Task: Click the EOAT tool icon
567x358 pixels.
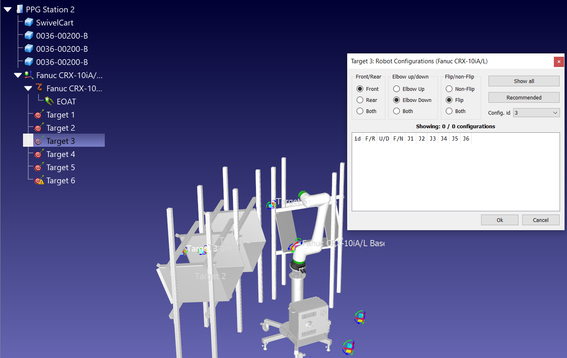Action: tap(49, 101)
